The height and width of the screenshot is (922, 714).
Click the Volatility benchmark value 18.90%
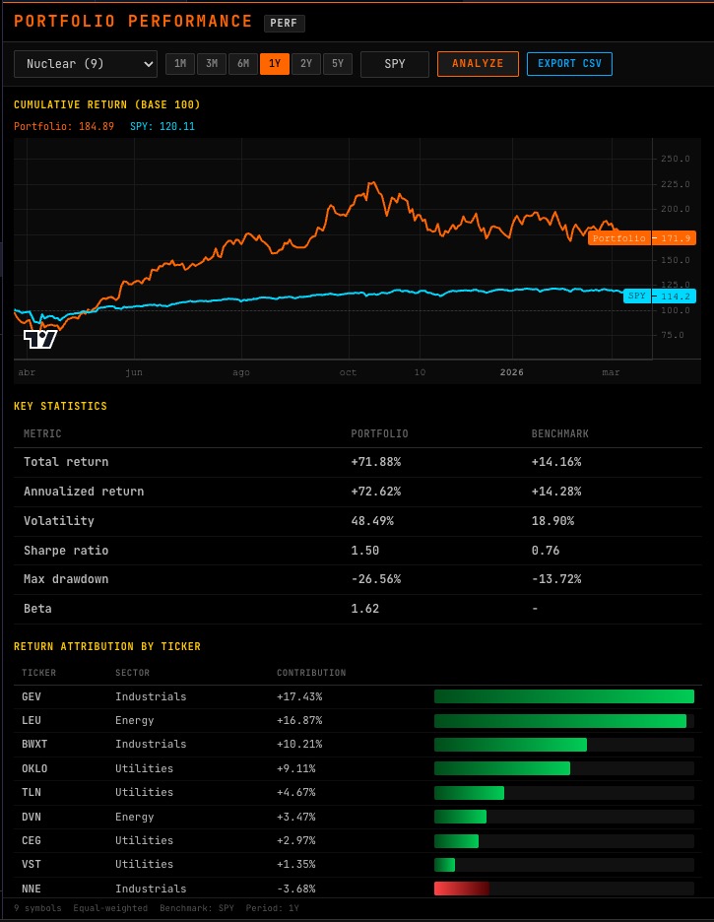click(553, 521)
